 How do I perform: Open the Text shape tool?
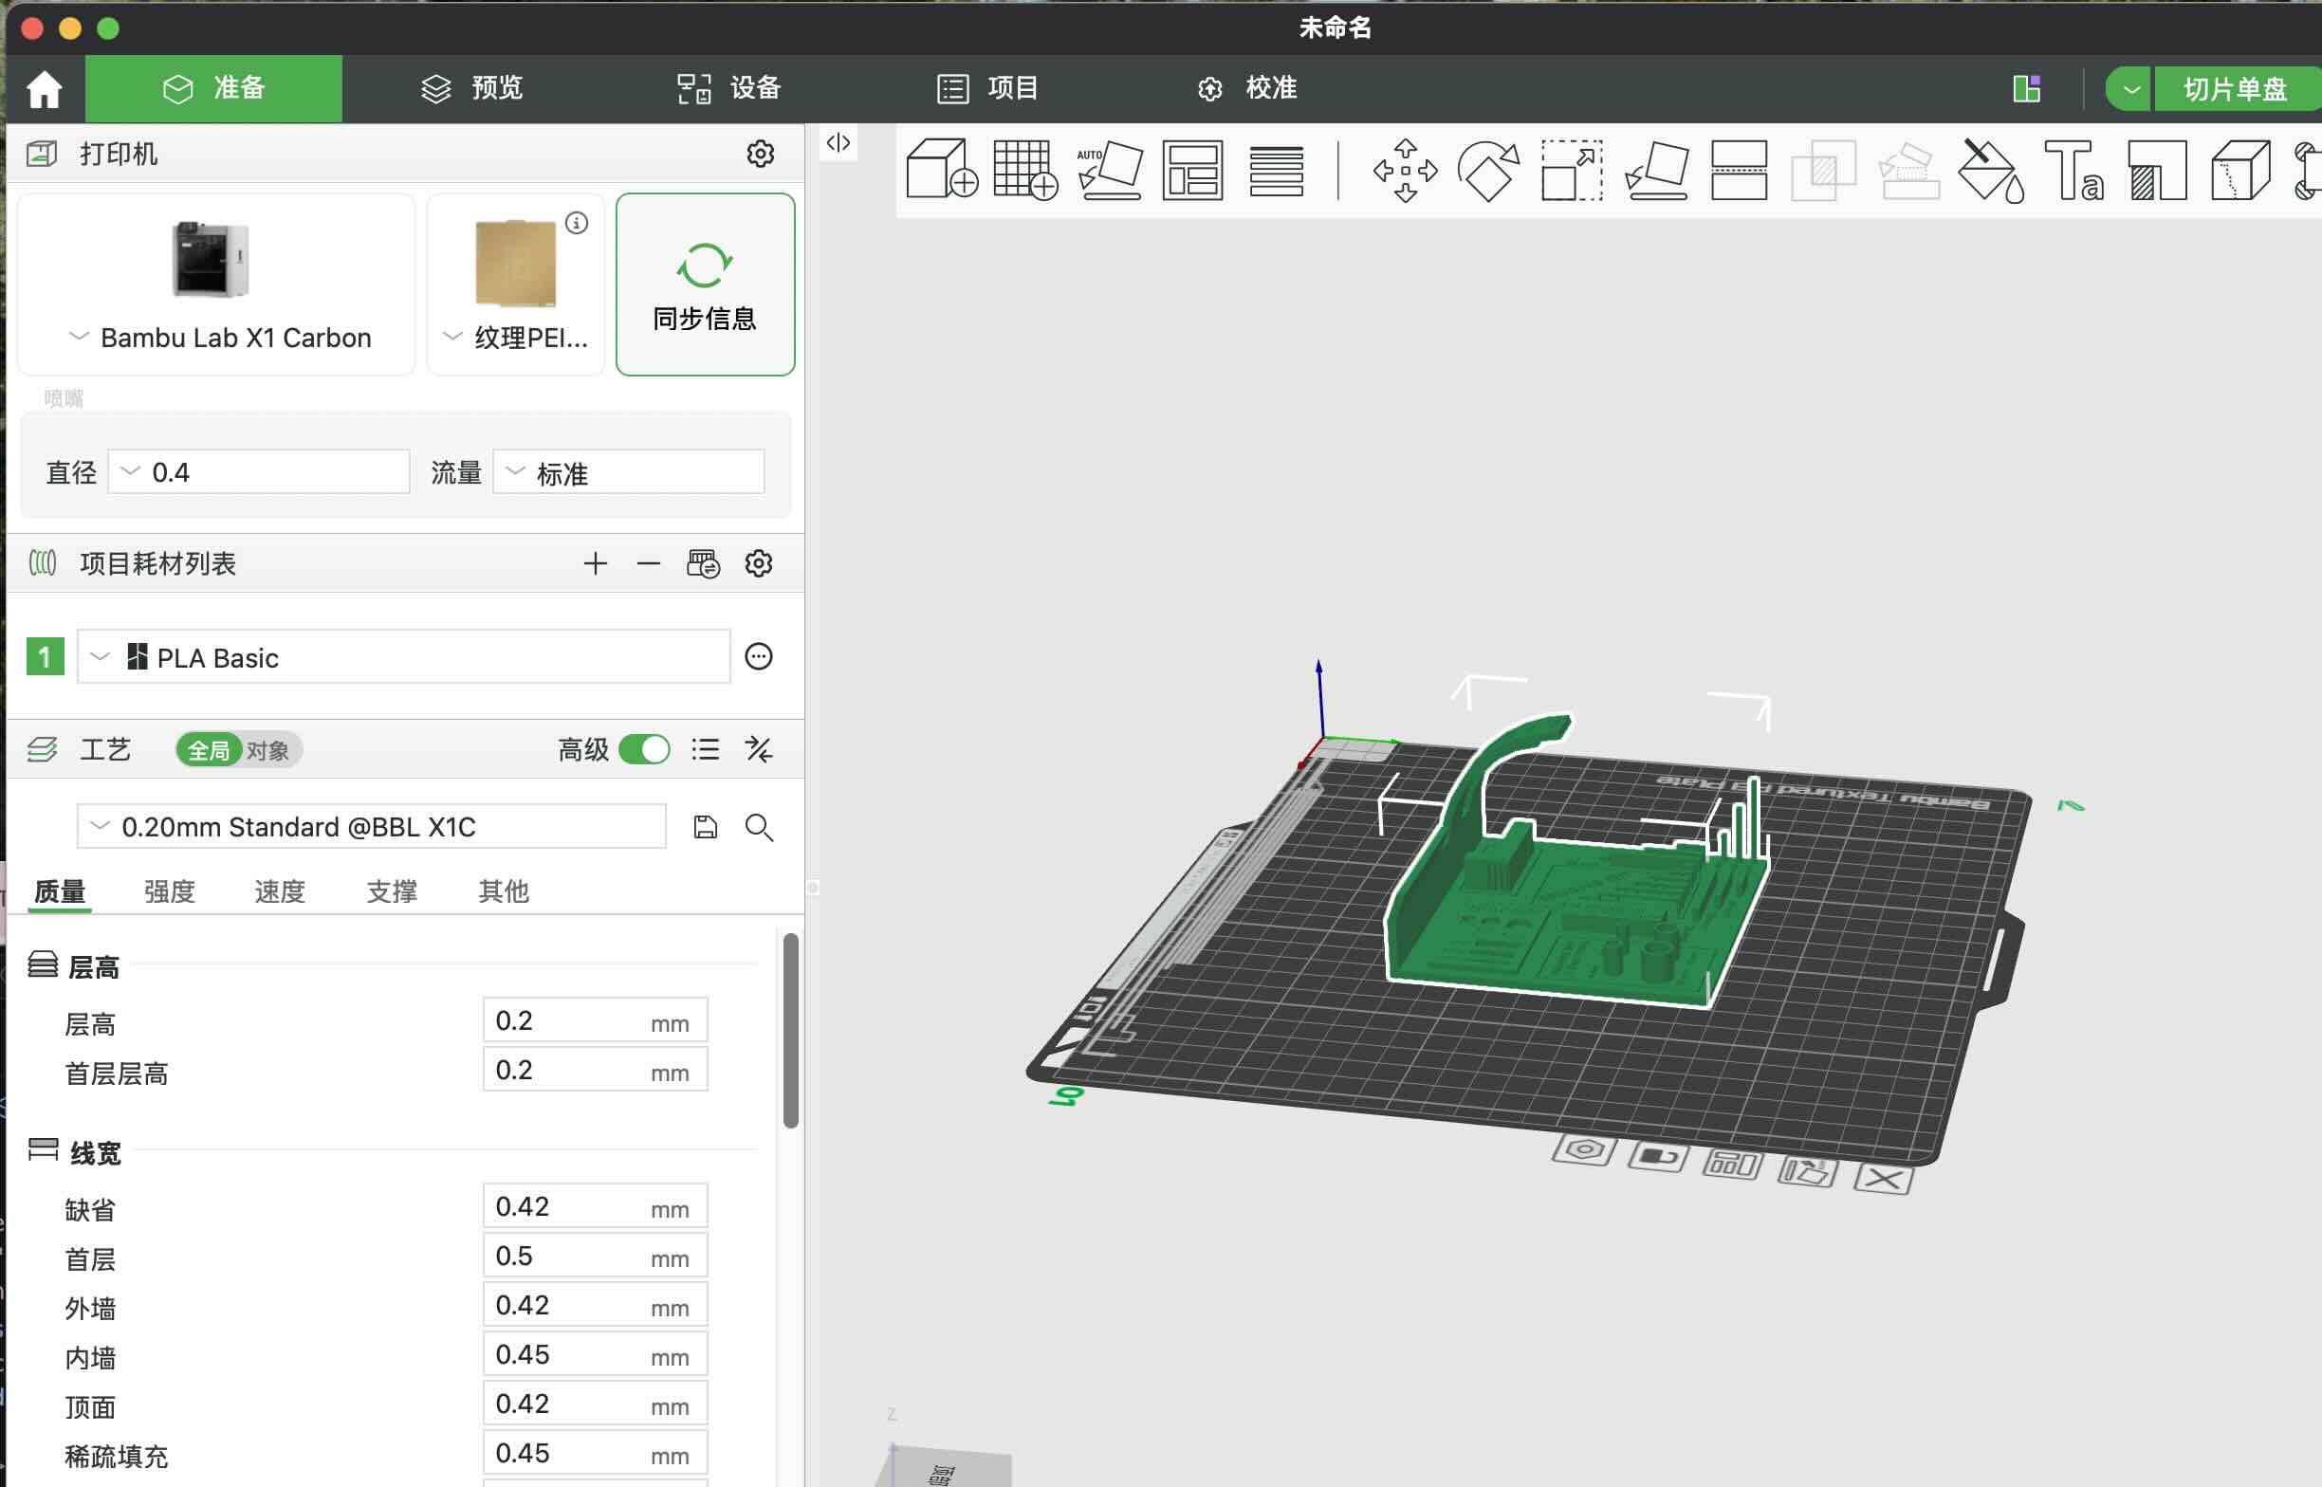pos(2073,171)
